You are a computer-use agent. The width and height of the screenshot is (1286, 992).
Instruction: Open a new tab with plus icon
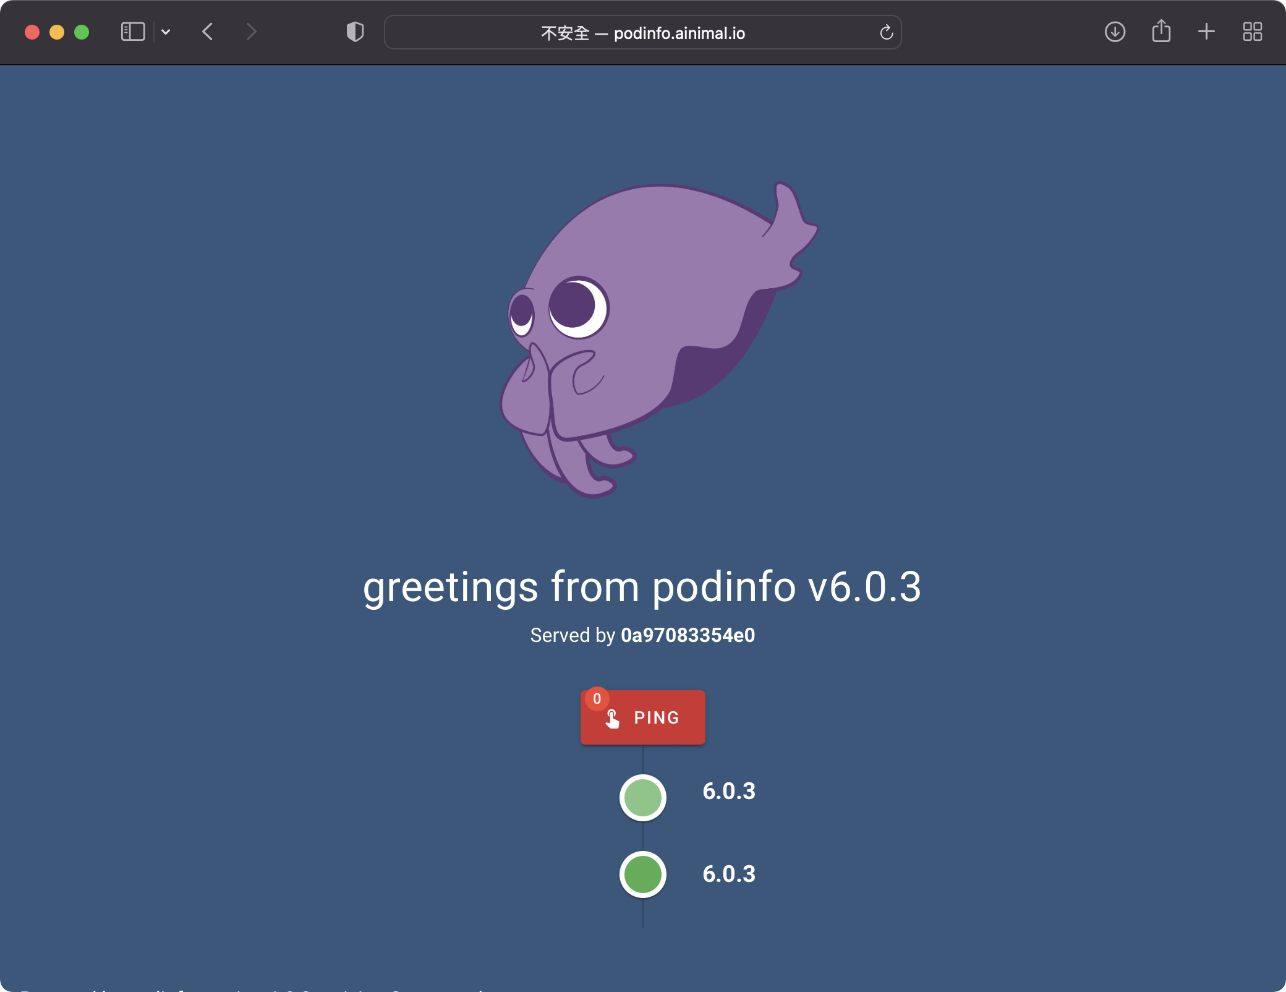[1206, 32]
